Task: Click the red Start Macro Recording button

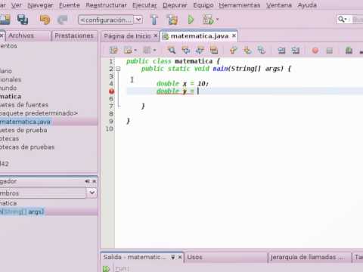Action: click(315, 51)
